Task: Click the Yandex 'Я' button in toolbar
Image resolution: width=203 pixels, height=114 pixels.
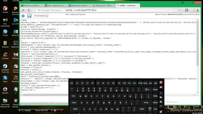Action: pos(29,10)
